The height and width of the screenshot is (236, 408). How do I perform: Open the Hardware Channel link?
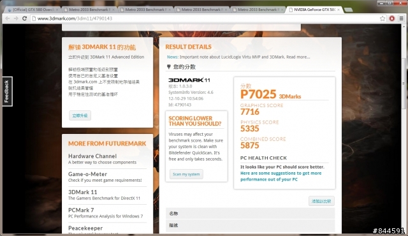(92, 156)
